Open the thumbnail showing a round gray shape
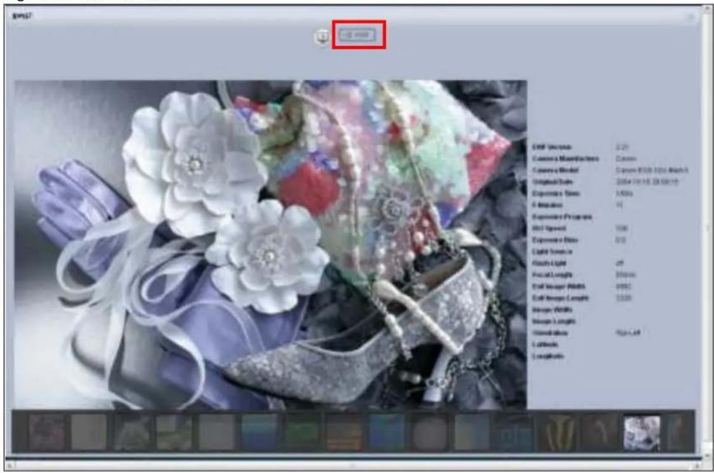714x473 pixels. (430, 432)
